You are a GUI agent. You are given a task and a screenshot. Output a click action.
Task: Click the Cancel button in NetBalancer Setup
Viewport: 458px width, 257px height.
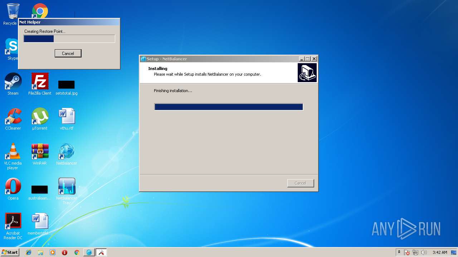pyautogui.click(x=301, y=183)
